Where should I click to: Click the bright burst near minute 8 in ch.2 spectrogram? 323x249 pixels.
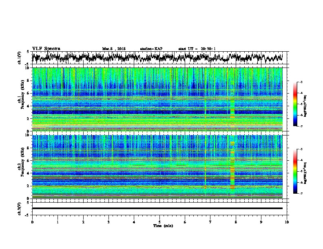point(232,167)
